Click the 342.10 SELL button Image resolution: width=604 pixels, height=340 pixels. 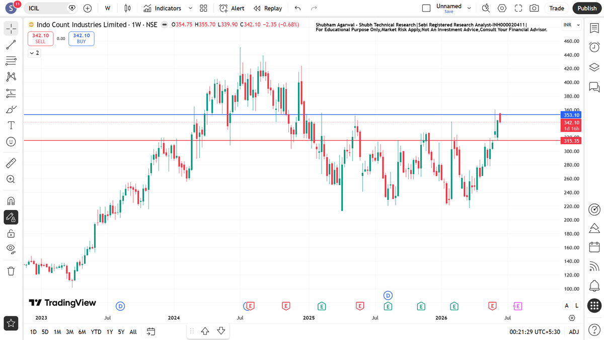click(x=40, y=38)
